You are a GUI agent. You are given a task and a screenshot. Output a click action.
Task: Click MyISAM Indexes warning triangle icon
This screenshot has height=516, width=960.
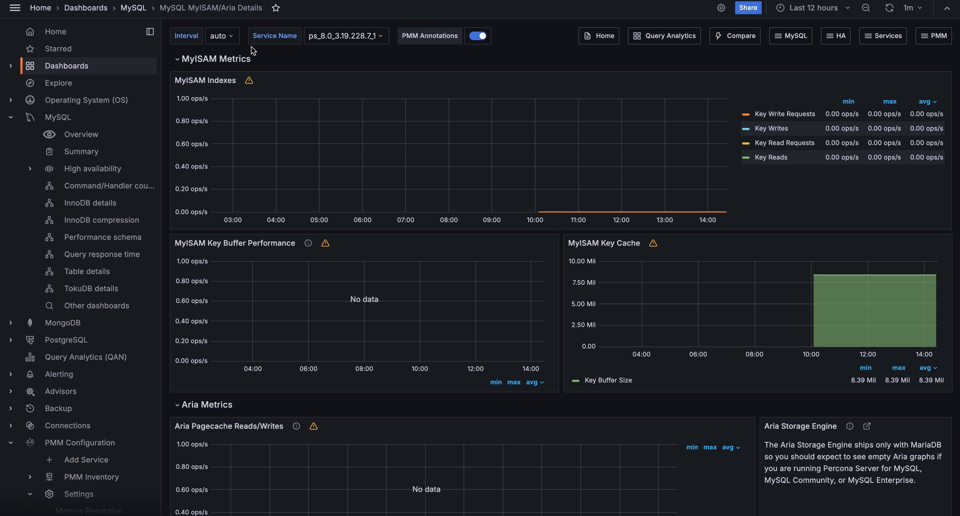pyautogui.click(x=249, y=80)
